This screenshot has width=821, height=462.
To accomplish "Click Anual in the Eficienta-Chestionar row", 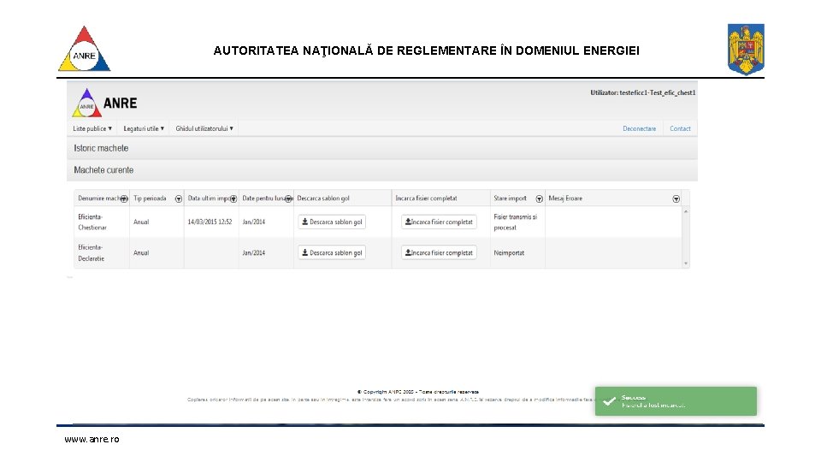I will (141, 222).
